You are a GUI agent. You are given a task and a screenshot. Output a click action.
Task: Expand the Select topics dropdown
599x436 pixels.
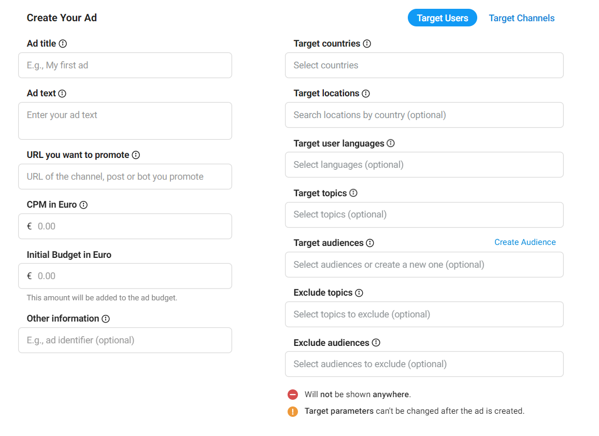tap(424, 214)
